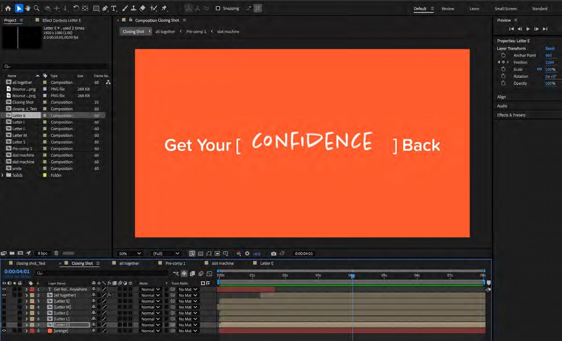Image resolution: width=562 pixels, height=341 pixels.
Task: Select the Brush tool
Action: click(x=125, y=8)
